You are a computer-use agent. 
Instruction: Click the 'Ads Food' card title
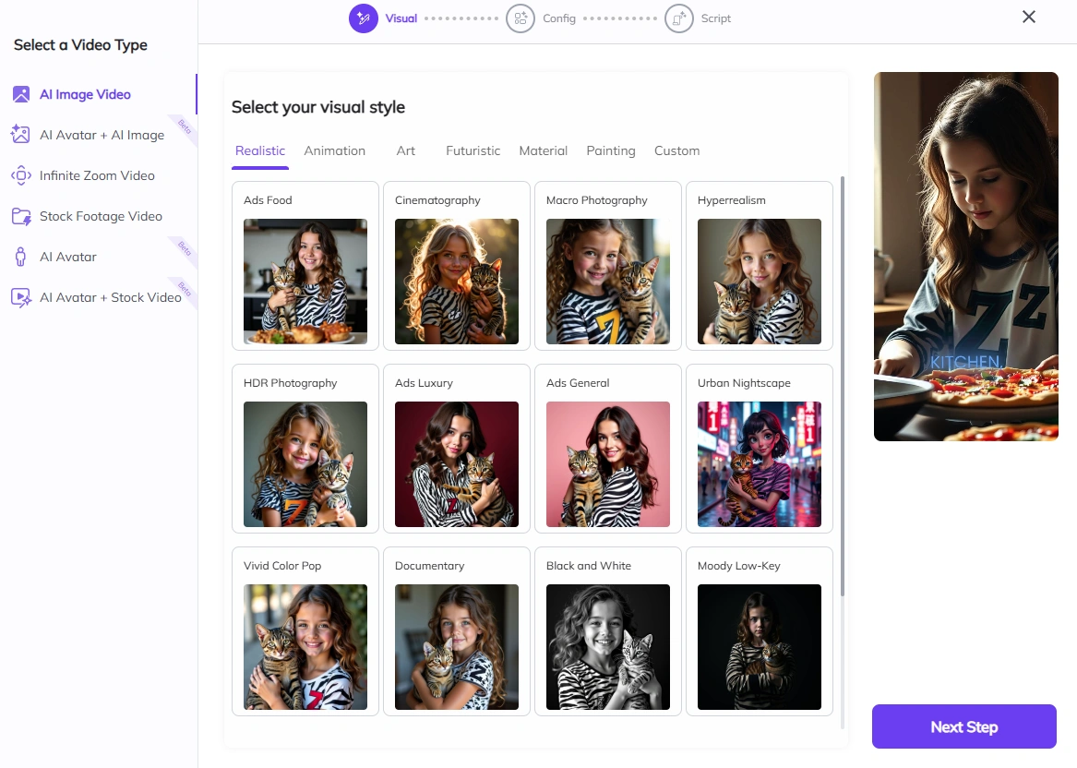(x=268, y=200)
